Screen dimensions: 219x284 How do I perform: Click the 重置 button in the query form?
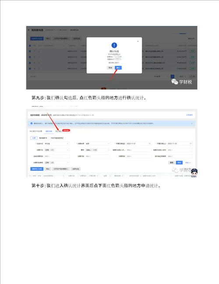point(172,162)
